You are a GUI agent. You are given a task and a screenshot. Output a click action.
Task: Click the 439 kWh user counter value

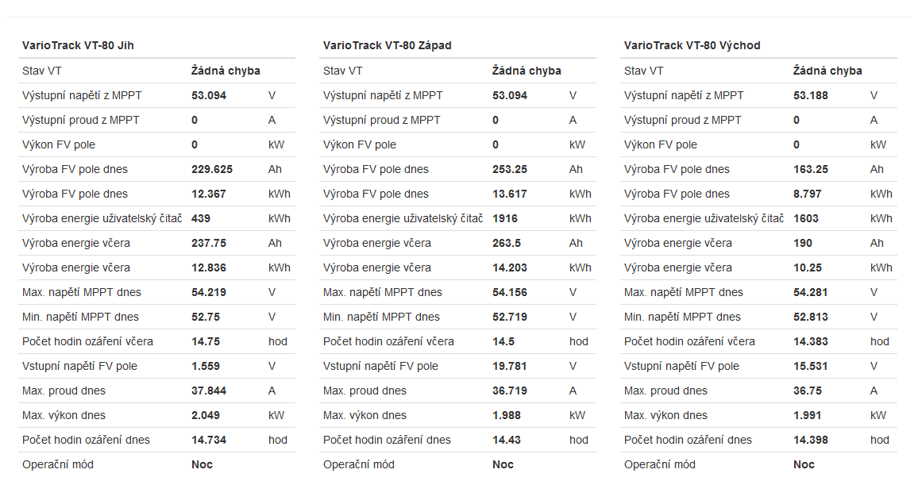pos(201,218)
